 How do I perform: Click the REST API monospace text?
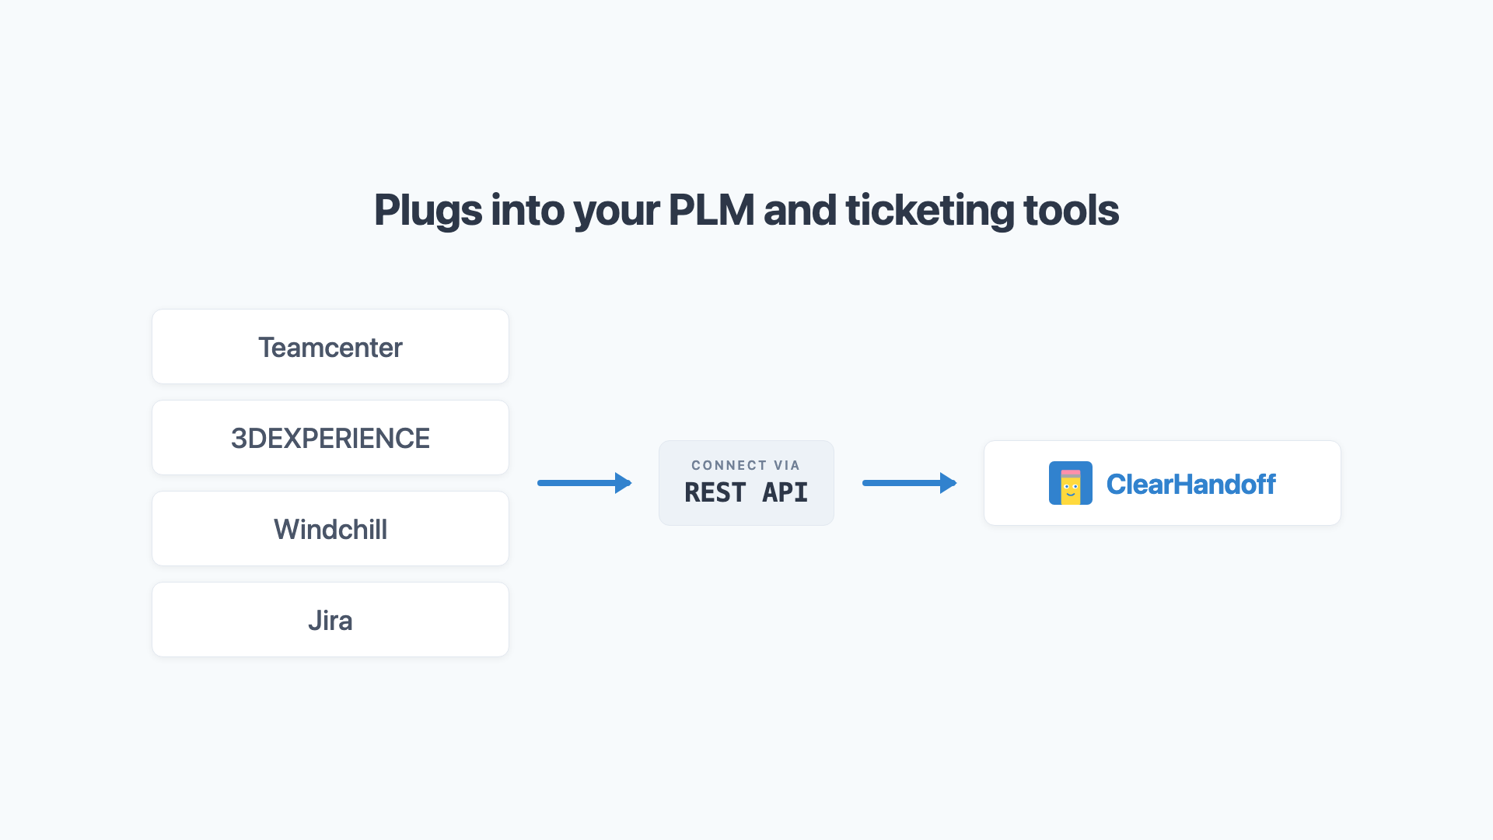click(x=746, y=492)
